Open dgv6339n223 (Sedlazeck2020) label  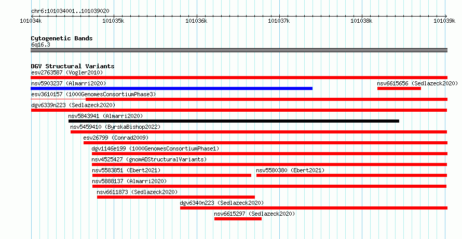pyautogui.click(x=73, y=105)
